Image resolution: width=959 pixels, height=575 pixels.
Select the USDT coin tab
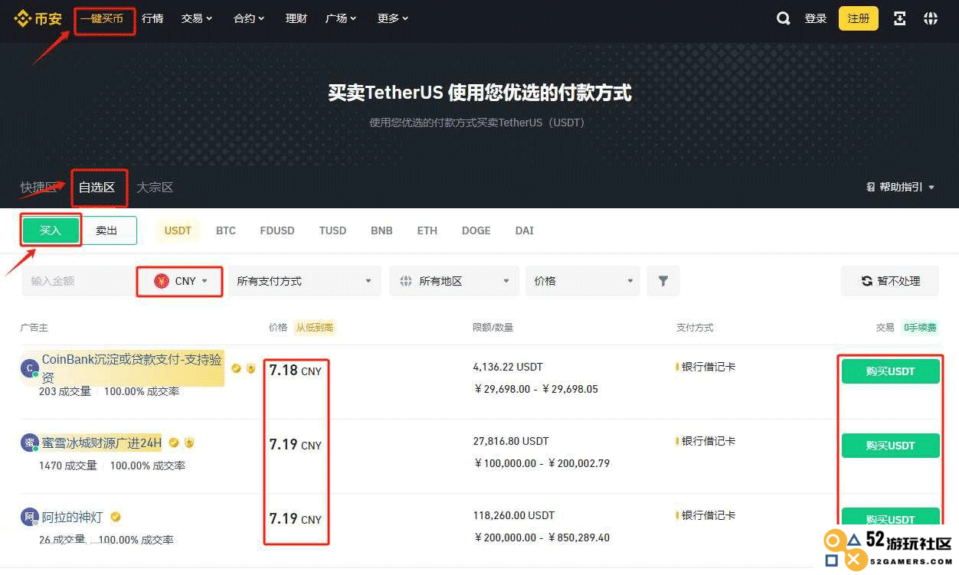(x=178, y=230)
